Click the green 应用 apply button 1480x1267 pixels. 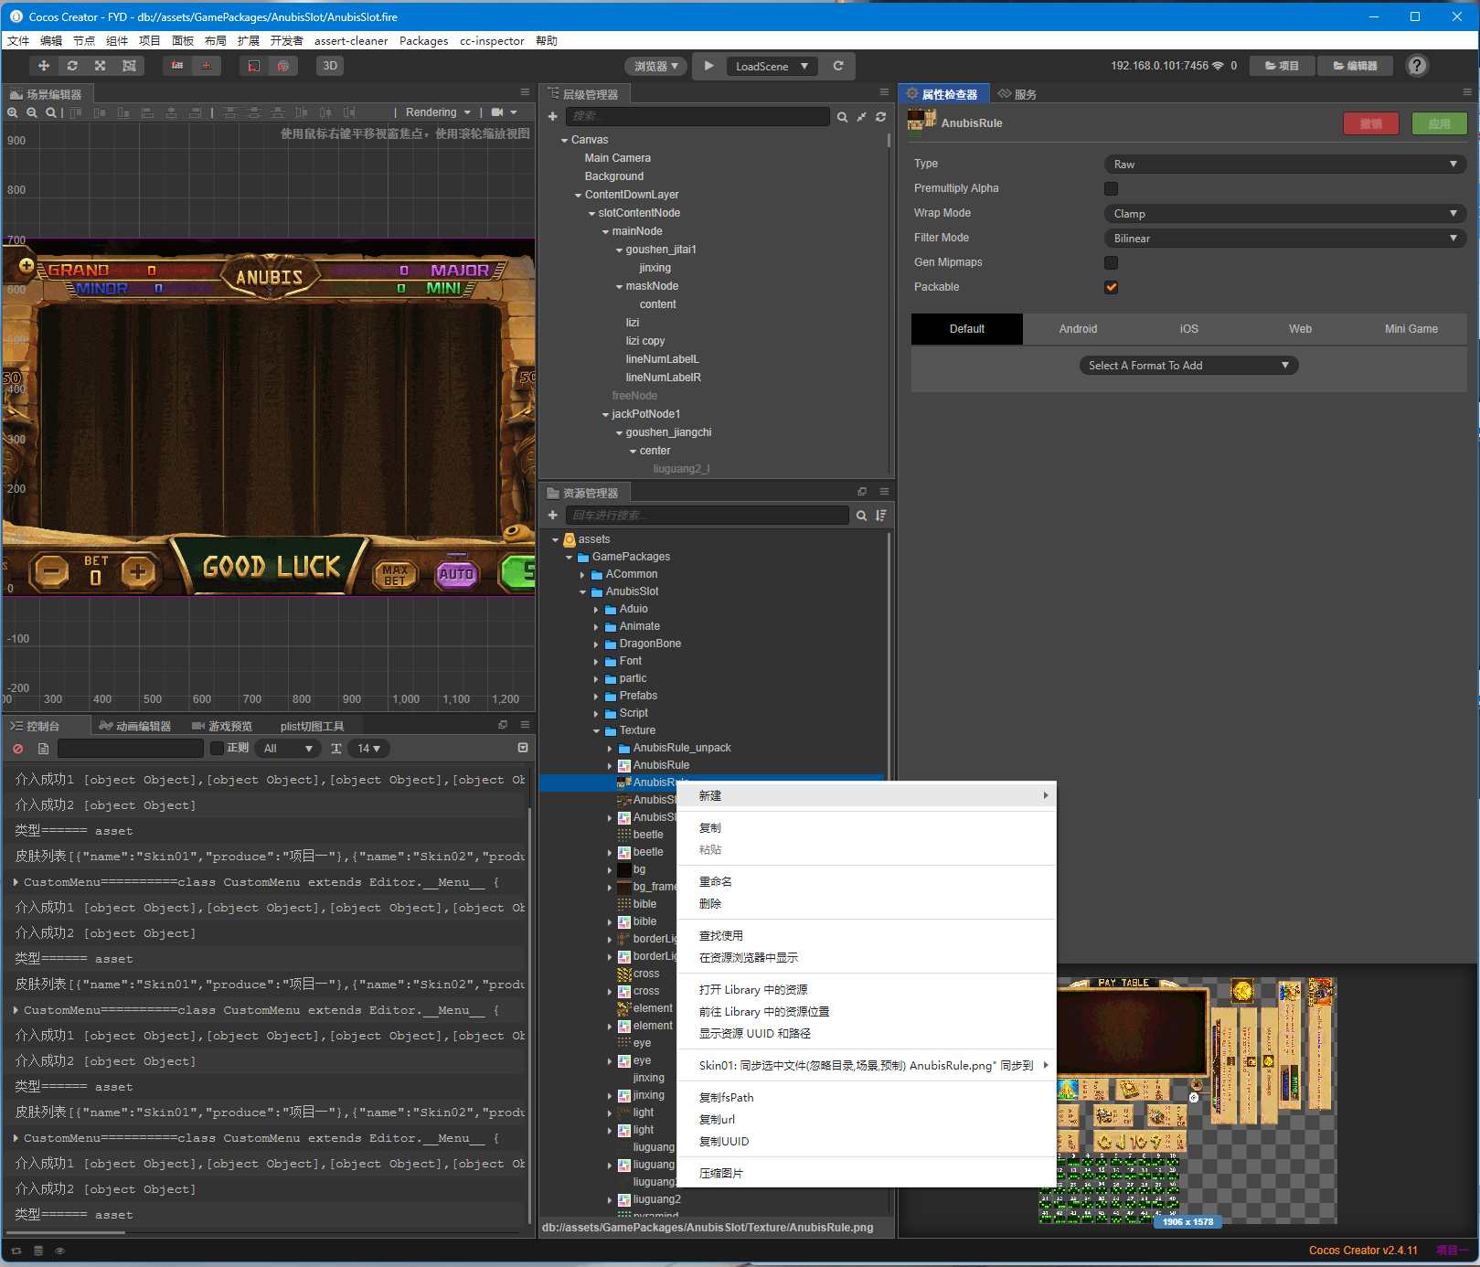click(x=1439, y=123)
